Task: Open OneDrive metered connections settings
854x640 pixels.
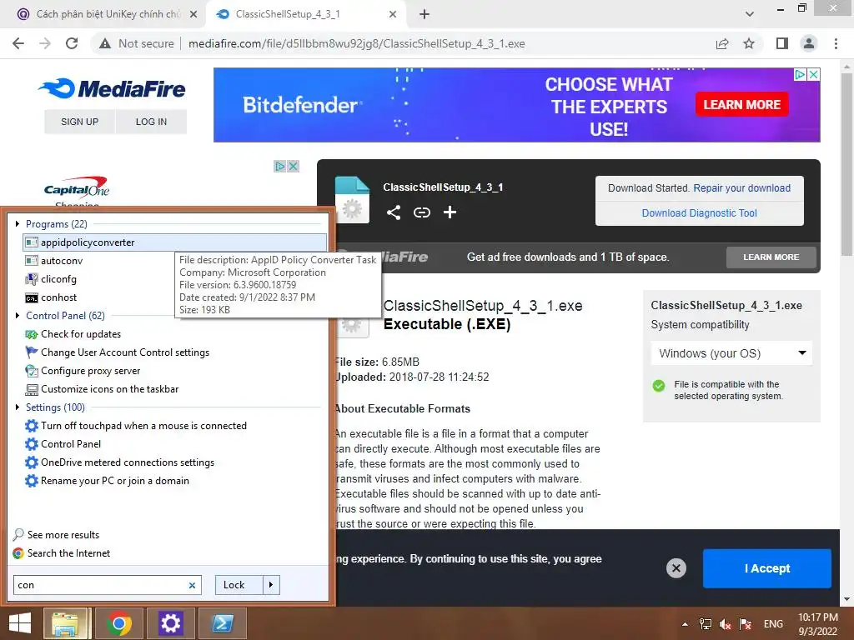Action: [128, 462]
